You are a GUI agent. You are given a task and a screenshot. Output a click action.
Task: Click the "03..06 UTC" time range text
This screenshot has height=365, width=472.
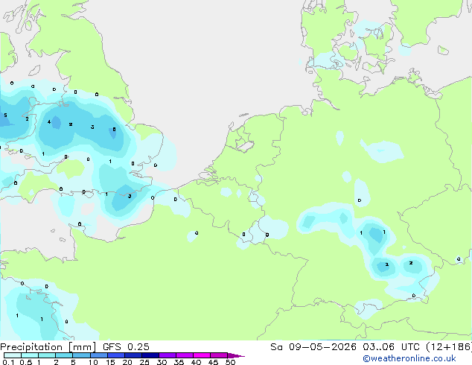tap(391, 347)
